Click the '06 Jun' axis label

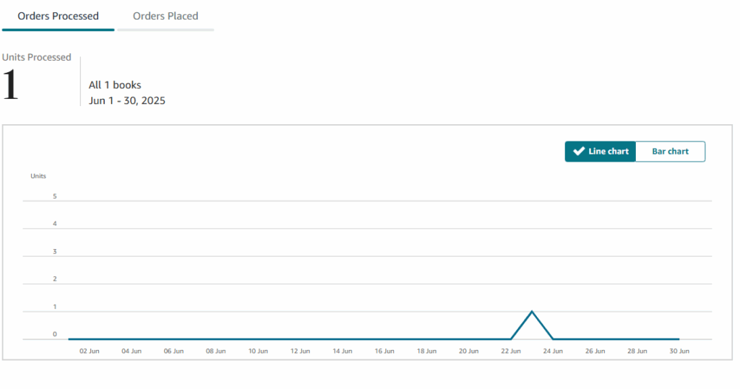pos(173,351)
